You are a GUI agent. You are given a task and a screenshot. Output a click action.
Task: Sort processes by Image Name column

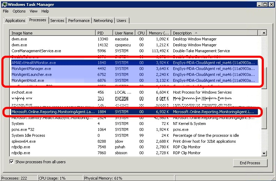click(x=52, y=33)
